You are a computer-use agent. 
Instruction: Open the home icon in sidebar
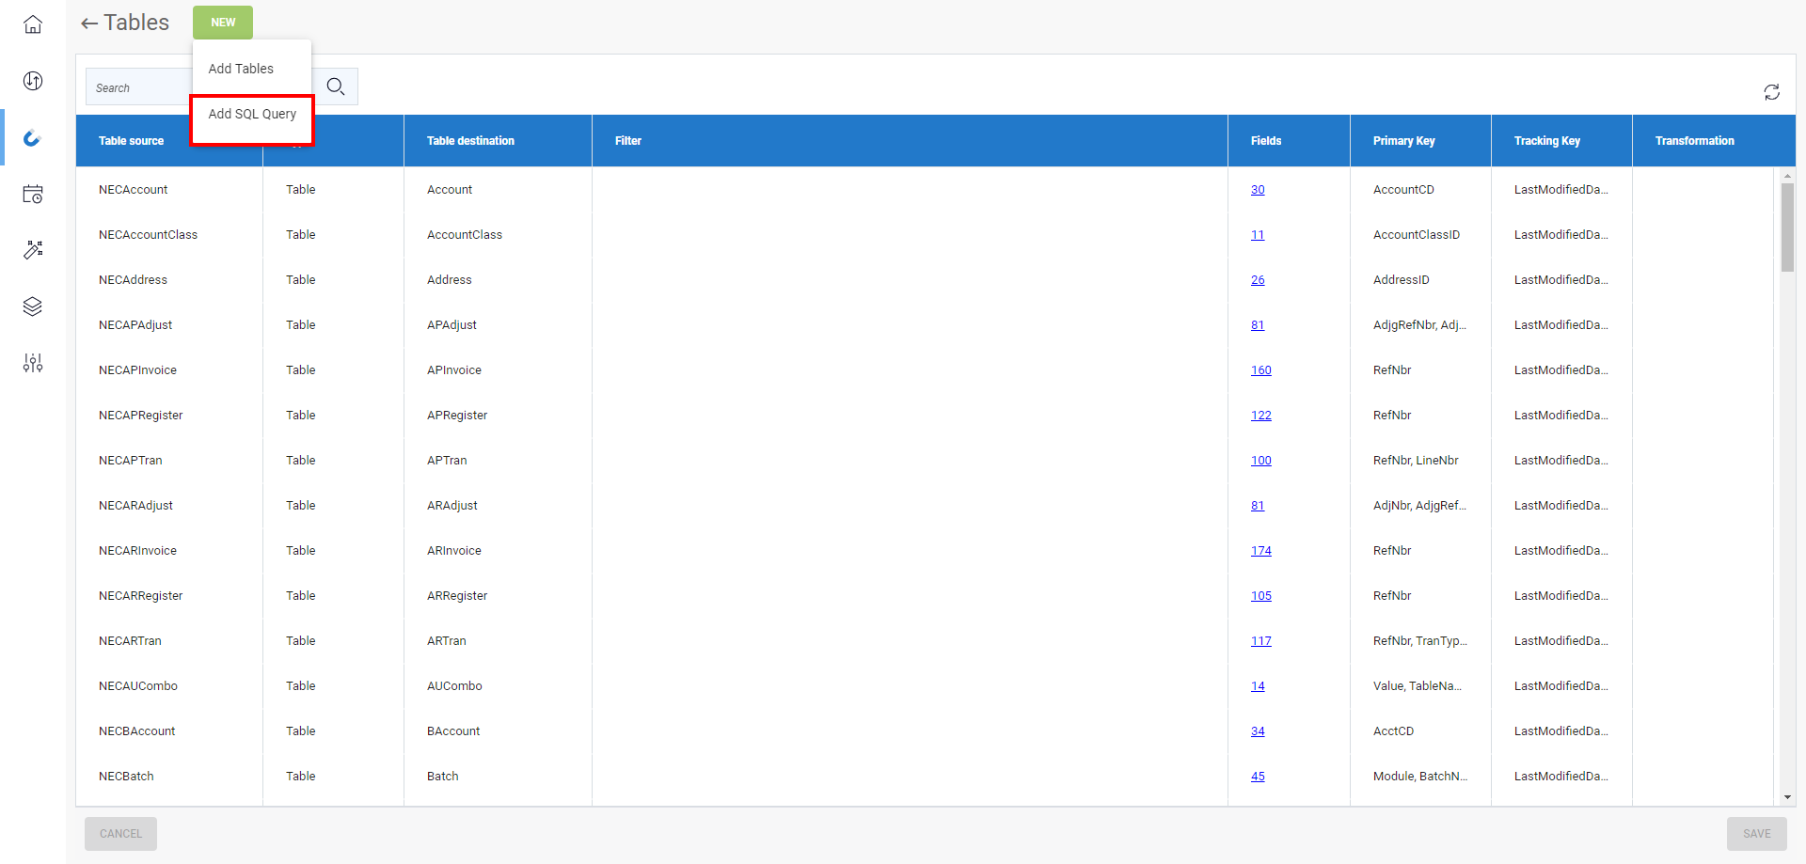[x=33, y=24]
